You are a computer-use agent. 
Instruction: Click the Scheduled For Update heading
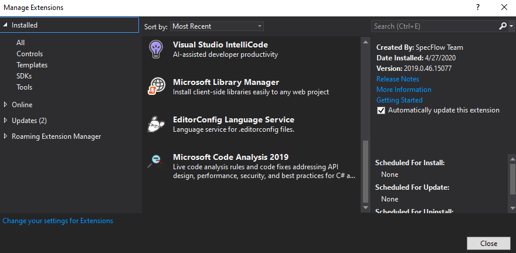(x=412, y=187)
